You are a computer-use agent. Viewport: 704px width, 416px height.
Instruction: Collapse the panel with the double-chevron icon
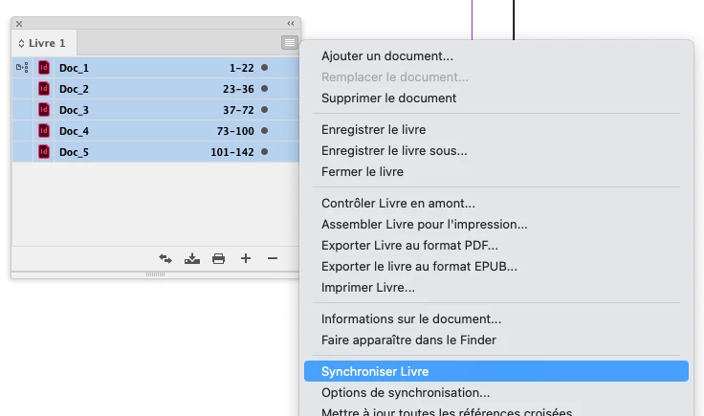[291, 23]
